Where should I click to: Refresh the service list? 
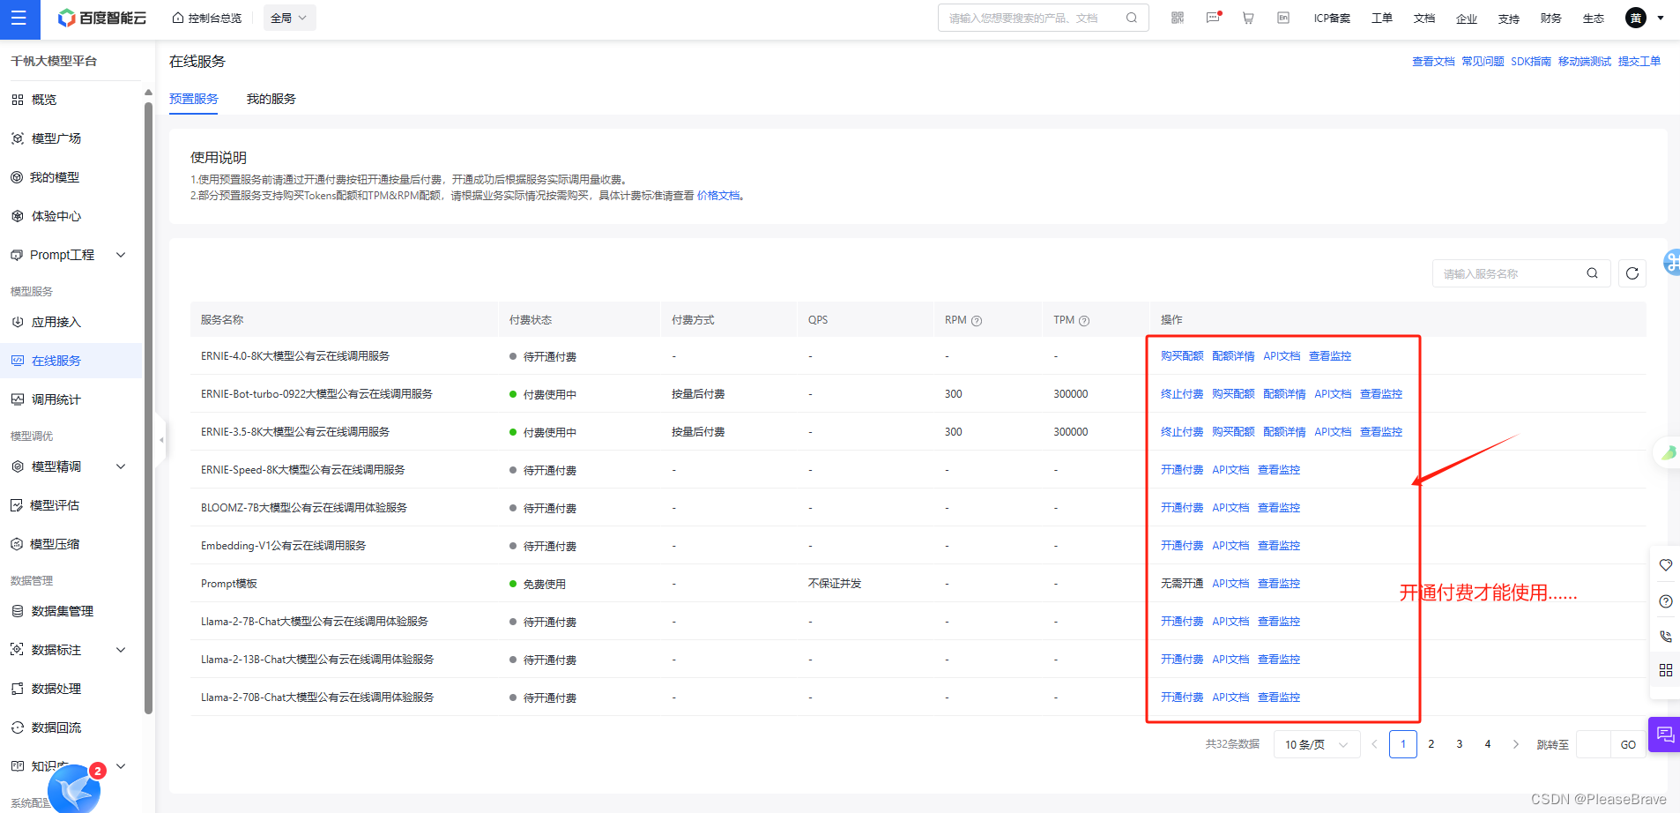click(x=1632, y=273)
